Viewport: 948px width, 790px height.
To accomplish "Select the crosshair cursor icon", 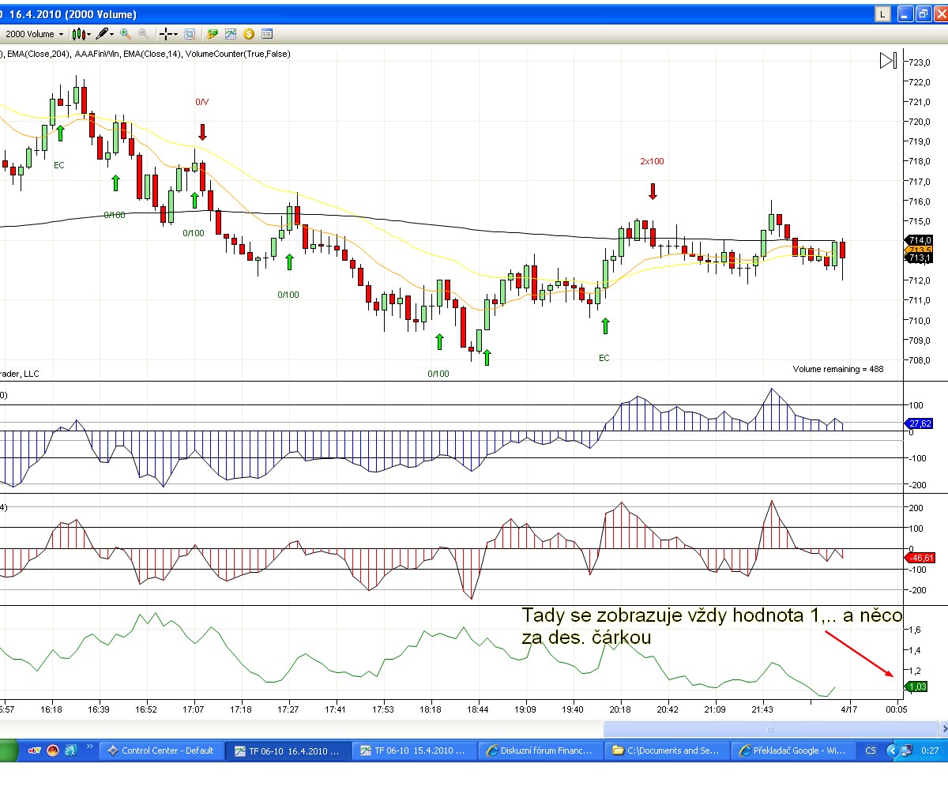I will pos(166,34).
